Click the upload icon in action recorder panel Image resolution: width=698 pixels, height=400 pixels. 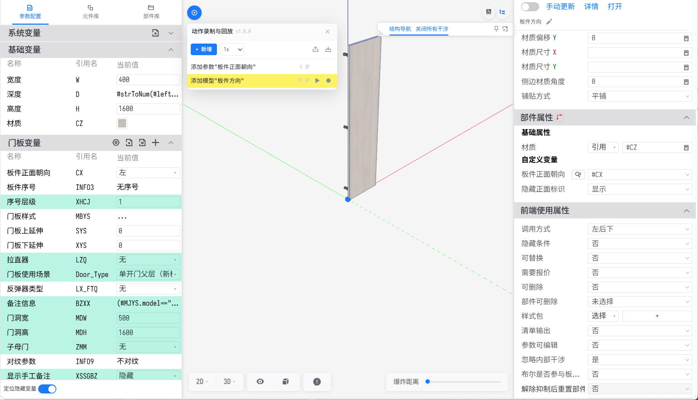[315, 49]
